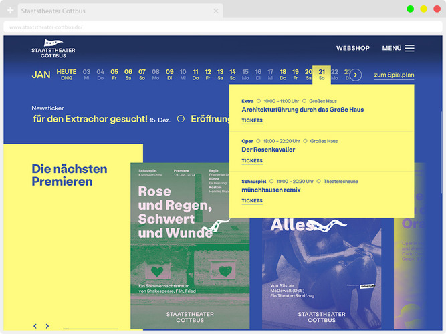Viewport: 446px width, 334px height.
Task: Open newsticker item für den Extrachor gesucht
Action: pyautogui.click(x=90, y=119)
